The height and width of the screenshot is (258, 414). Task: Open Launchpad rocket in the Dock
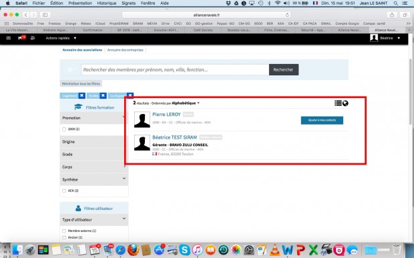(x=30, y=250)
